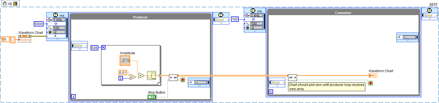Image resolution: width=439 pixels, height=103 pixels.
Task: Click the Consumer loop red stop condition terminal
Action: click(371, 83)
